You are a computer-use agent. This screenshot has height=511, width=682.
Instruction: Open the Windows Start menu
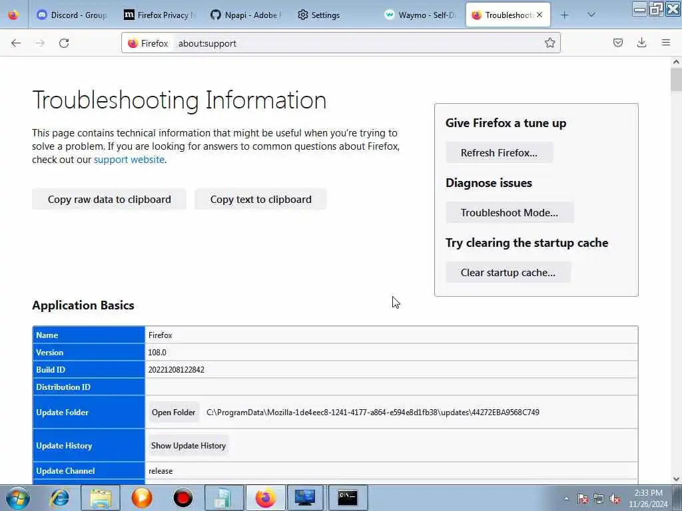[17, 498]
